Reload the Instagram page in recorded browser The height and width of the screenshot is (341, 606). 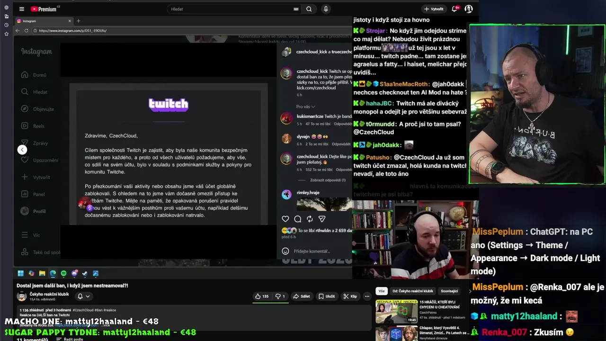pyautogui.click(x=27, y=30)
